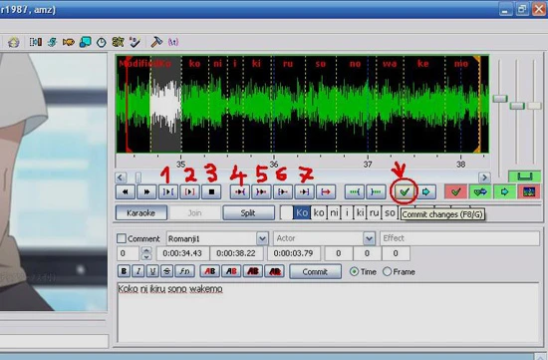
Task: Click the Split karaoke button
Action: [248, 212]
